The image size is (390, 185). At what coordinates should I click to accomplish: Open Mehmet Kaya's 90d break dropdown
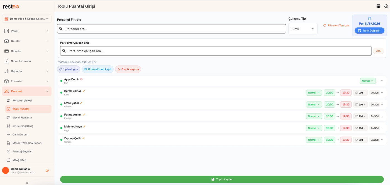360,128
